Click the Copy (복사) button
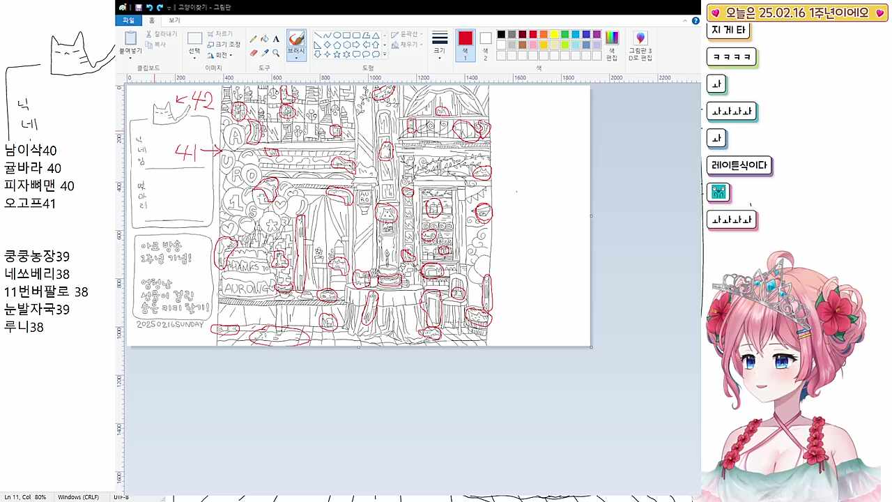The width and height of the screenshot is (892, 502). (x=156, y=45)
